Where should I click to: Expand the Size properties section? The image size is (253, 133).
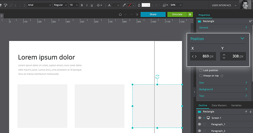point(223,83)
